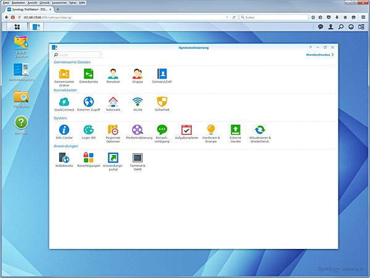Open File Station desktop icon
Image resolution: width=370 pixels, height=278 pixels.
pos(21,99)
